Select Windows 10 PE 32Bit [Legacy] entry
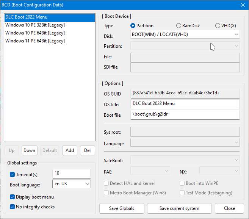This screenshot has width=249, height=219. (50, 25)
